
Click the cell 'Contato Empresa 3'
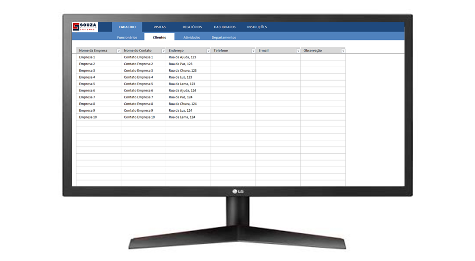tap(143, 71)
